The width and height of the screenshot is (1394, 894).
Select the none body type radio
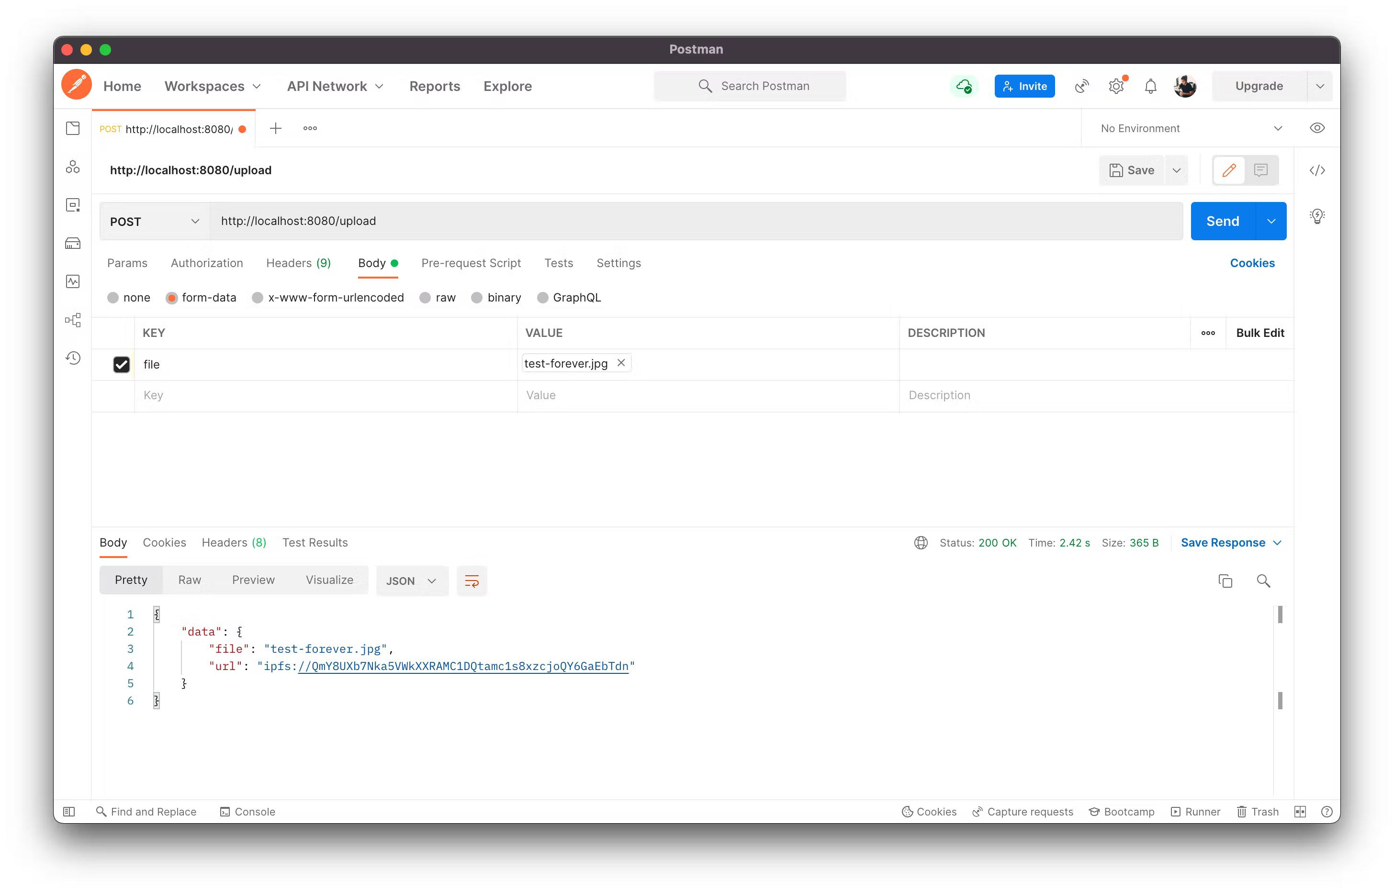(x=113, y=298)
